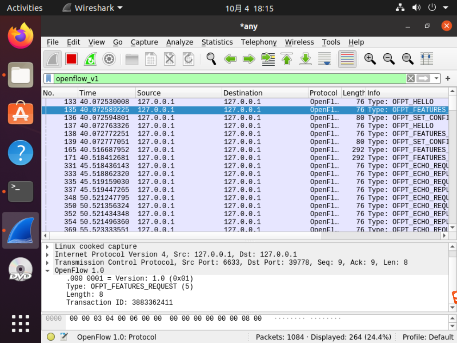Click the go to specified packet icon

[x=268, y=59]
